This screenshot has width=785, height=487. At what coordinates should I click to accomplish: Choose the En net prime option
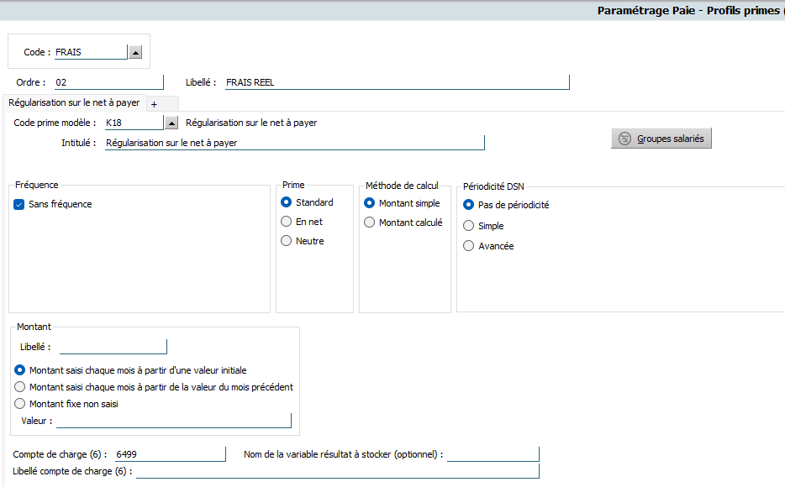287,222
